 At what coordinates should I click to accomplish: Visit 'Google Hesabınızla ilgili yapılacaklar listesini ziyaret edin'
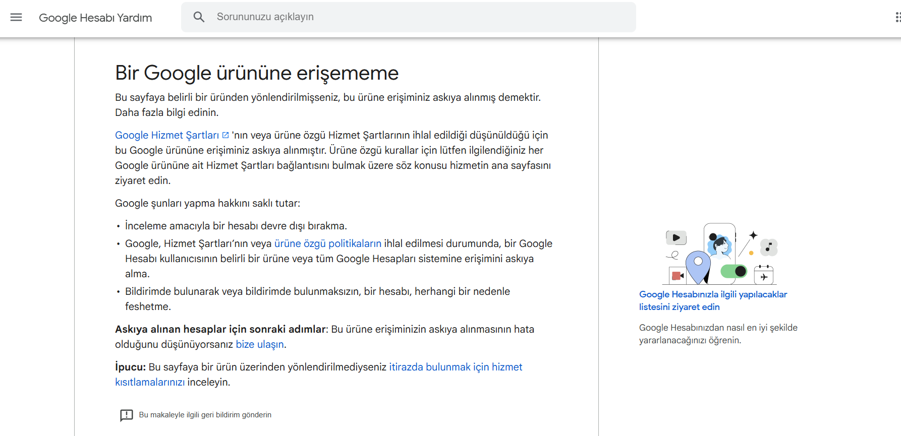coord(713,300)
